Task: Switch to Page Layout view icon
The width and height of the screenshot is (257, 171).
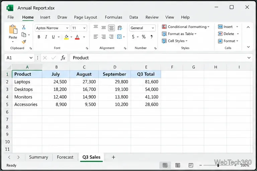Action: (178, 165)
